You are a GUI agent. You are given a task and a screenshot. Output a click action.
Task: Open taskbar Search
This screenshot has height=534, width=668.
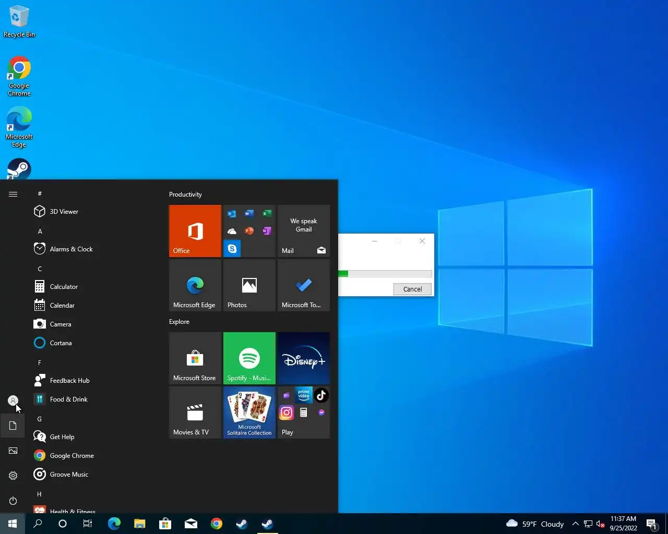tap(38, 524)
